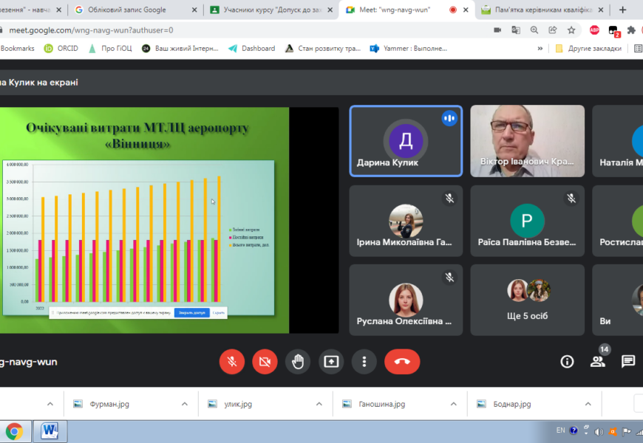Open the chat panel
The height and width of the screenshot is (443, 643).
pos(628,361)
